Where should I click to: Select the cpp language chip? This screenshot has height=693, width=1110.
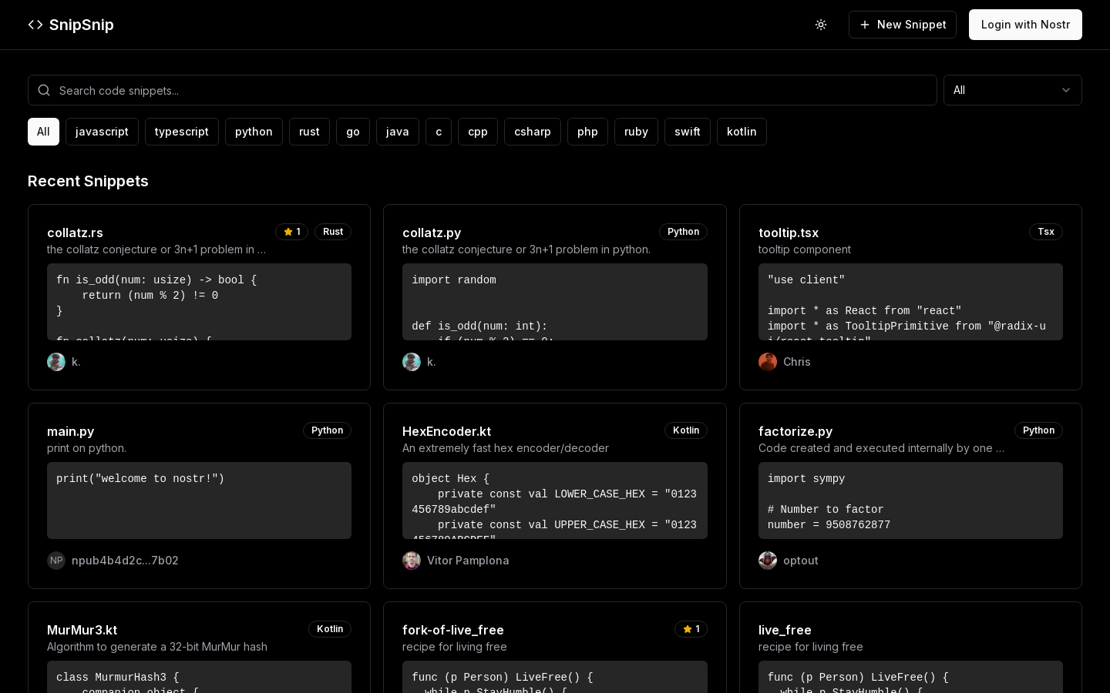[478, 132]
